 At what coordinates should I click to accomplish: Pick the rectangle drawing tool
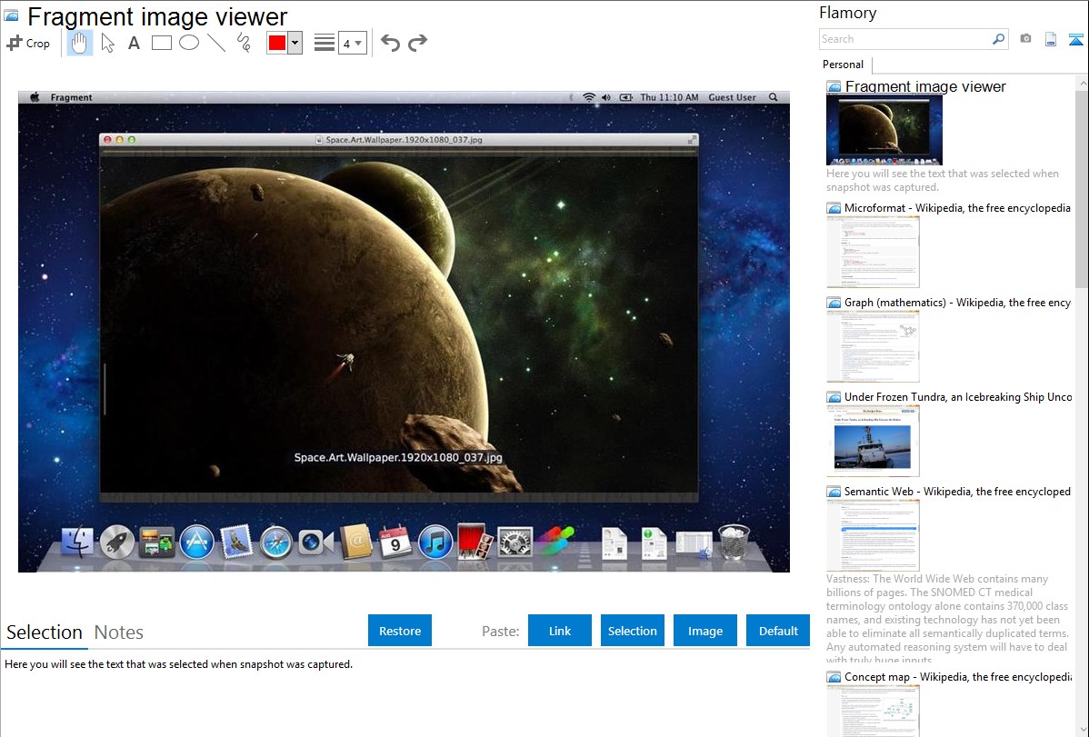tap(161, 43)
